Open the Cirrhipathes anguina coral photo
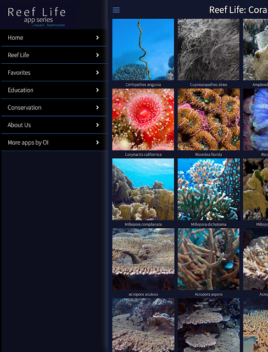 tap(143, 50)
